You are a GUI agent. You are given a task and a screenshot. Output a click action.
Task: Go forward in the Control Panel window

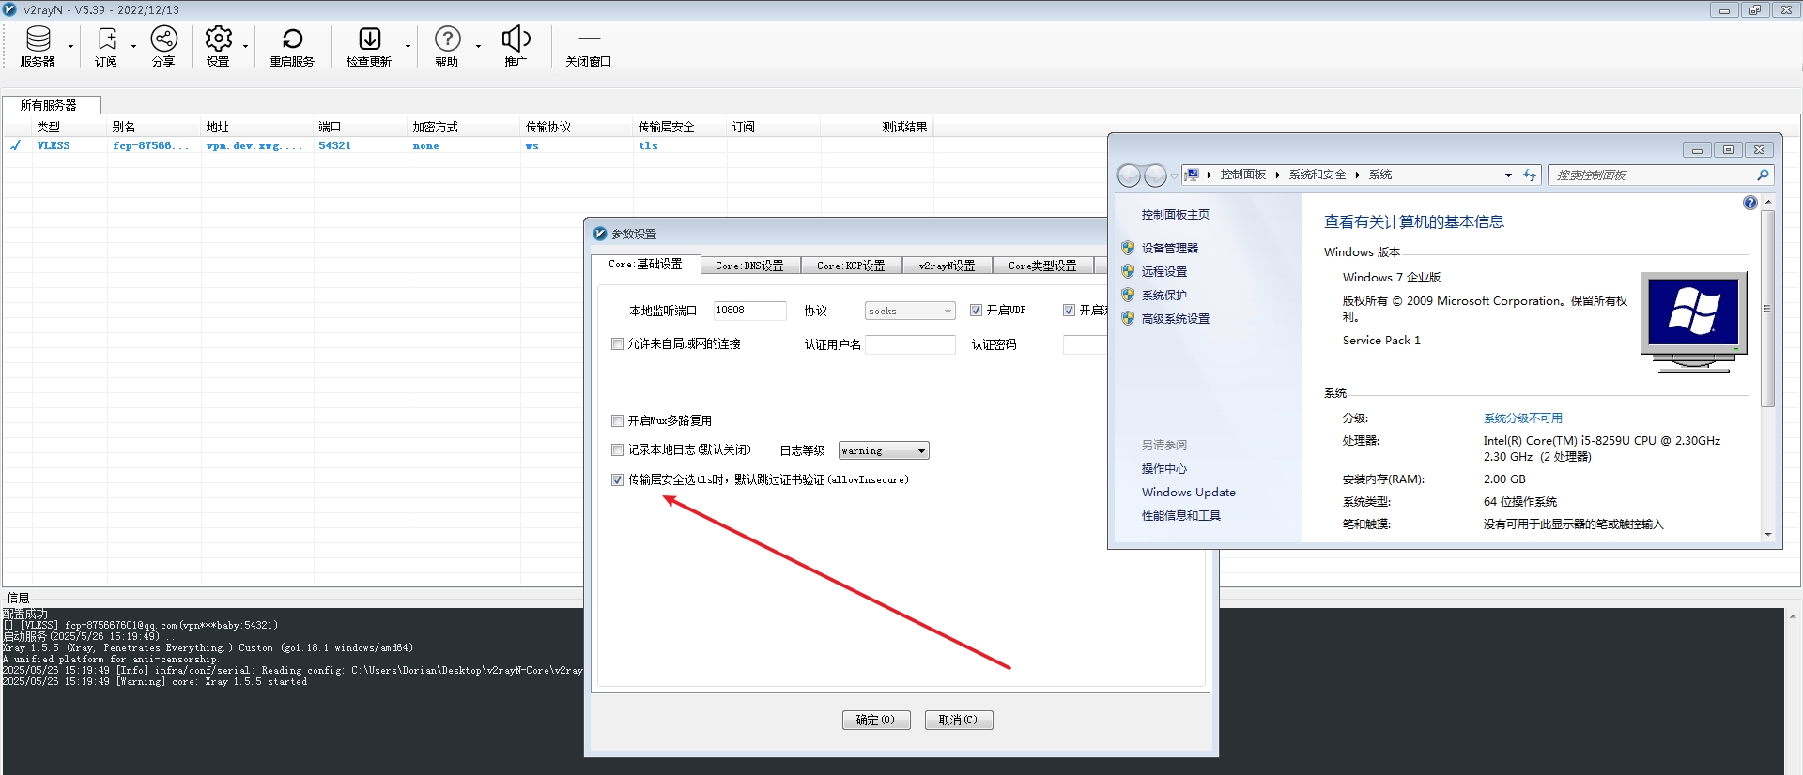pos(1156,175)
